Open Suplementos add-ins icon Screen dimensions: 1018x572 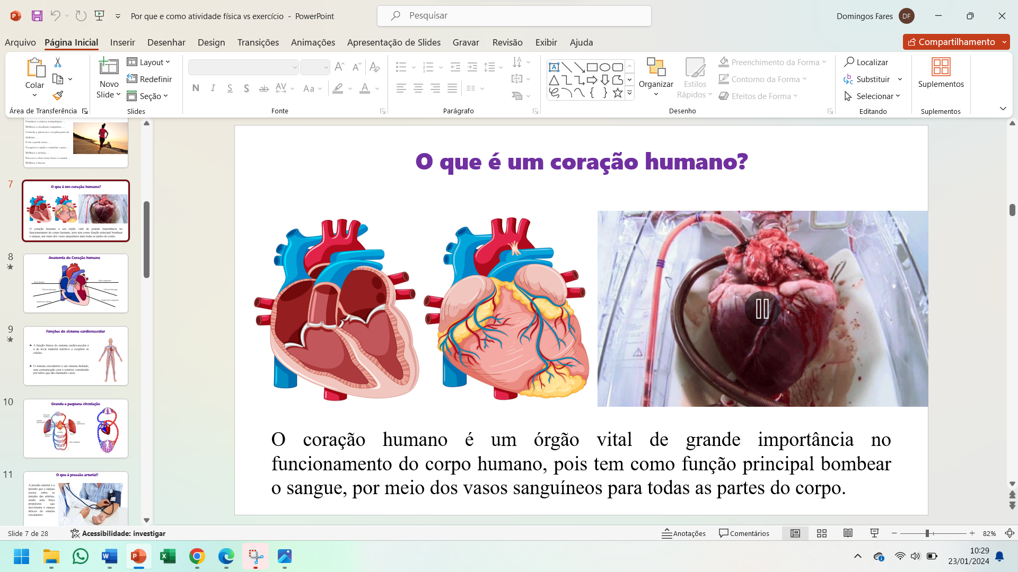[941, 67]
